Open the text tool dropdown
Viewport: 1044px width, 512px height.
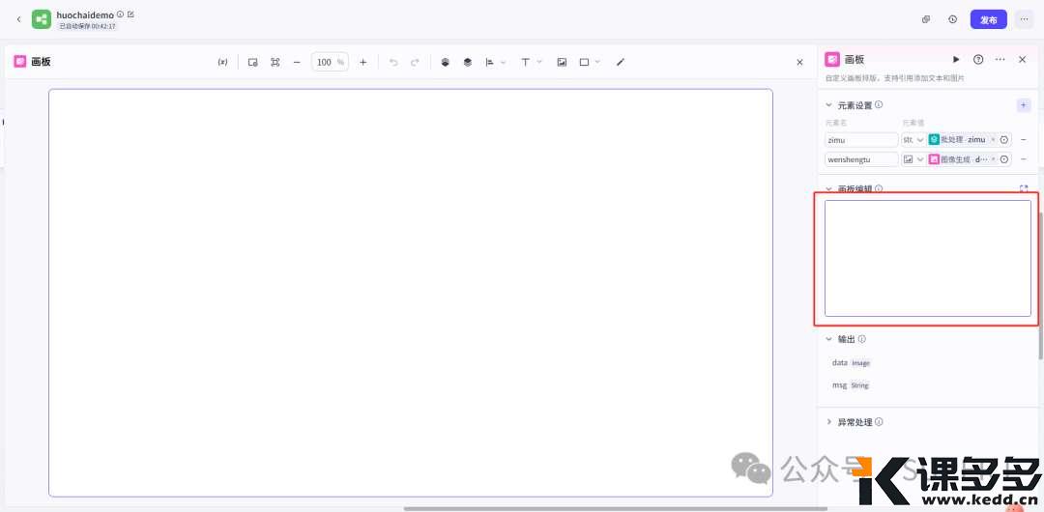tap(531, 62)
